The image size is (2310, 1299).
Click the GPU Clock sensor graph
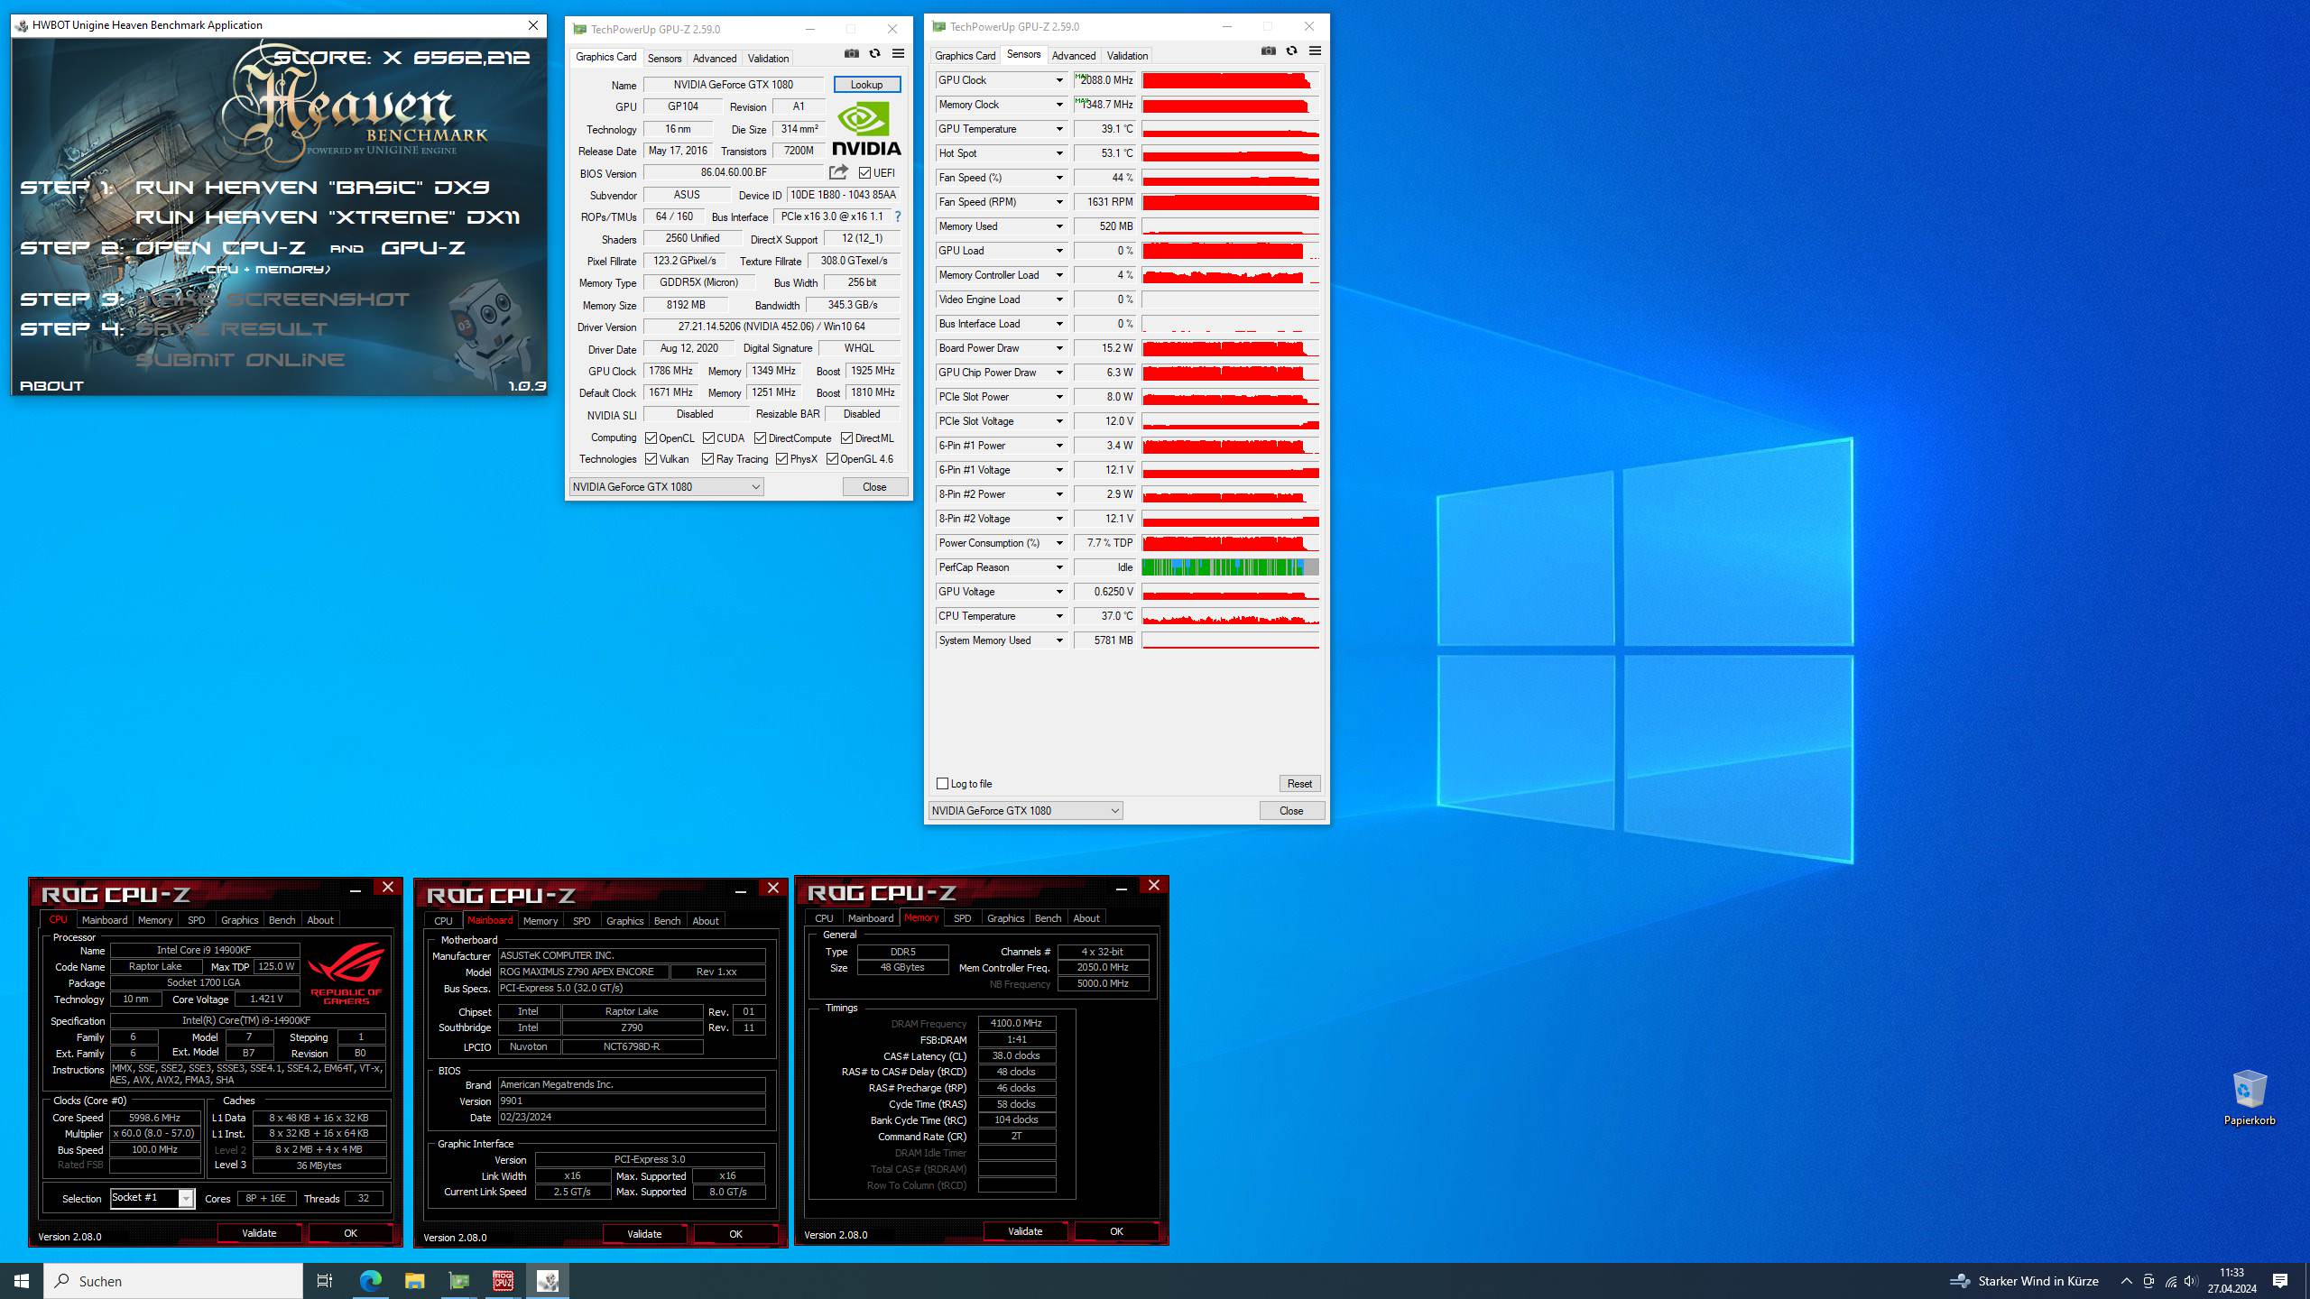pyautogui.click(x=1230, y=80)
